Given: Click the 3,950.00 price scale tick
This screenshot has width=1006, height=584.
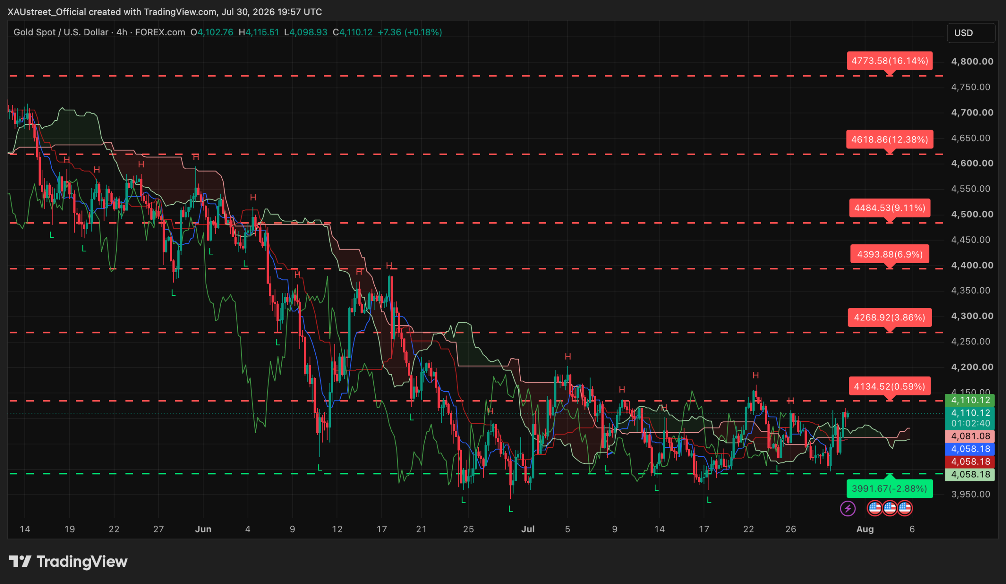Looking at the screenshot, I should click(971, 494).
